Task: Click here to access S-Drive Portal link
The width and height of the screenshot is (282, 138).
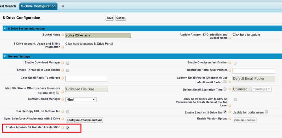Action: pos(89,44)
